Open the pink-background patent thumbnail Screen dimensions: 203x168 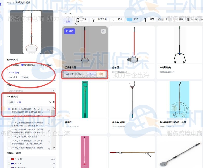tap(85, 152)
